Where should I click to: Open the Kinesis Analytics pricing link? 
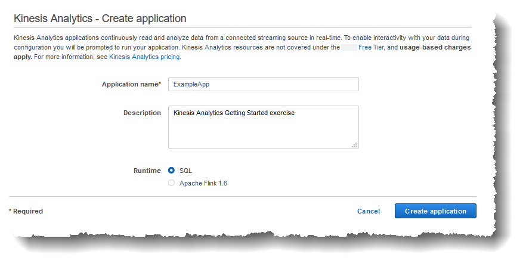tap(144, 57)
